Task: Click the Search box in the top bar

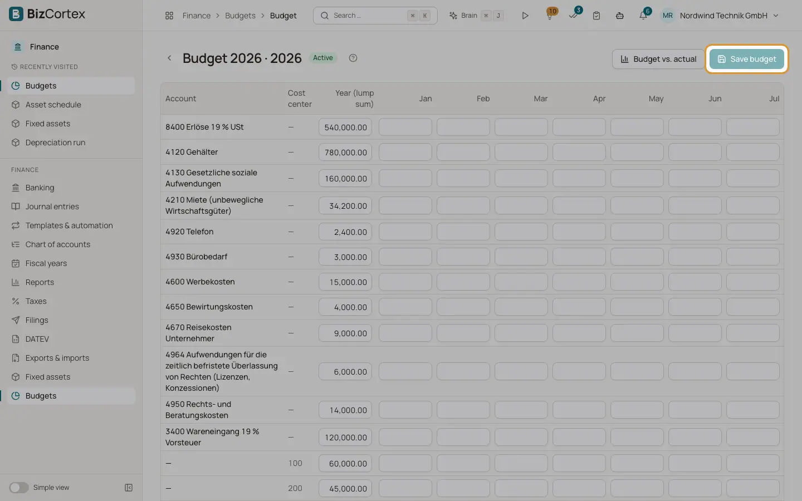Action: [x=375, y=16]
